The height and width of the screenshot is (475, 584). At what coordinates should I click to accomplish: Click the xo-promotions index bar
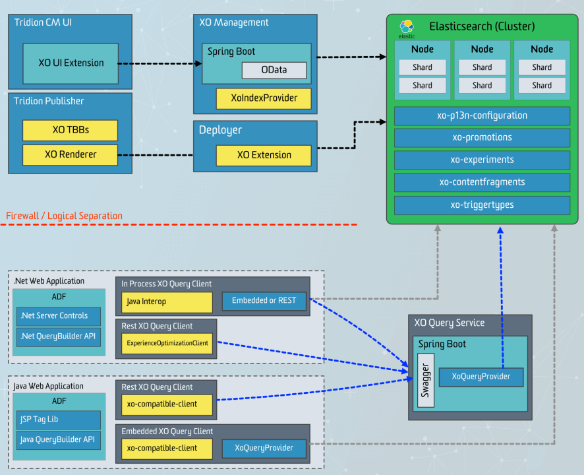482,138
